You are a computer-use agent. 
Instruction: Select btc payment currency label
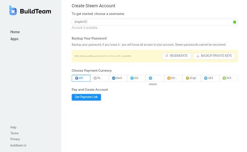(x=173, y=78)
